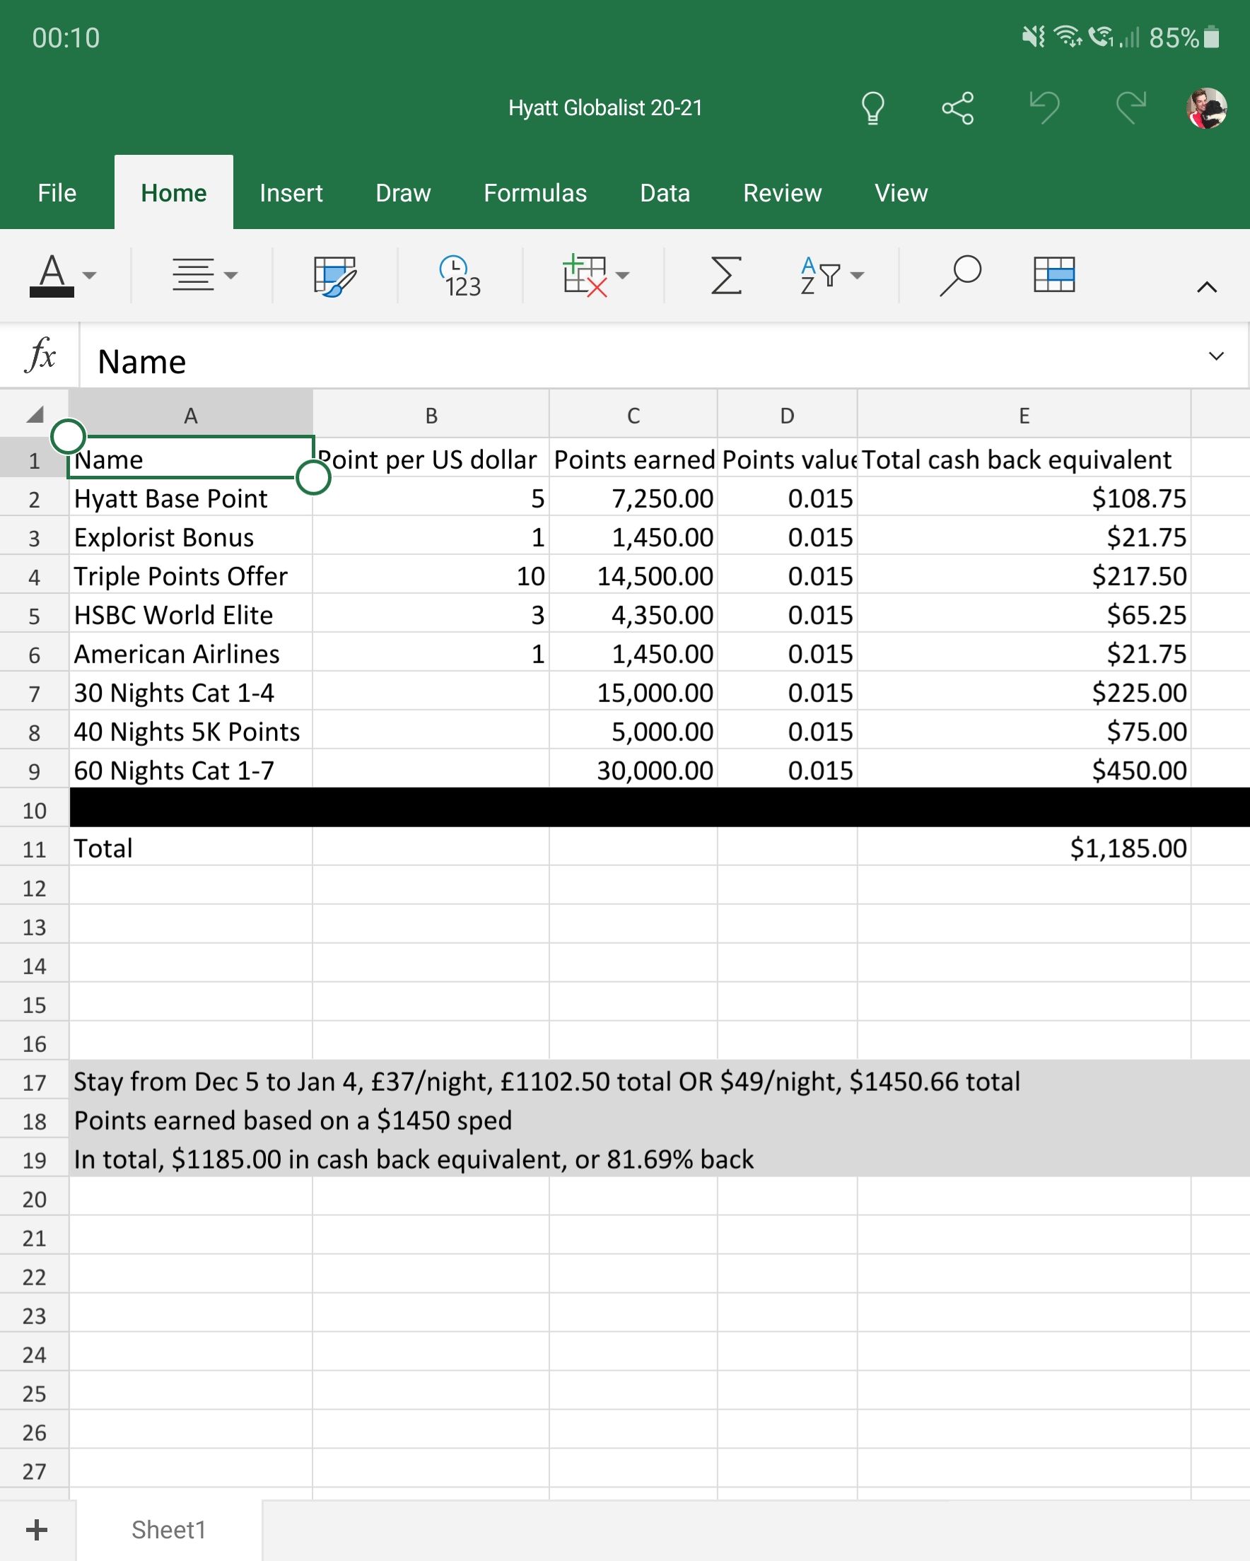Select the Total label cell
Screen dimensions: 1250x1561
click(191, 848)
